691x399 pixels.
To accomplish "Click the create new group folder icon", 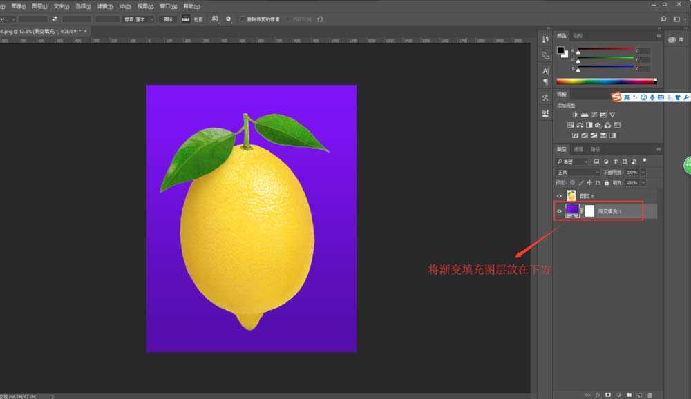I will click(629, 394).
